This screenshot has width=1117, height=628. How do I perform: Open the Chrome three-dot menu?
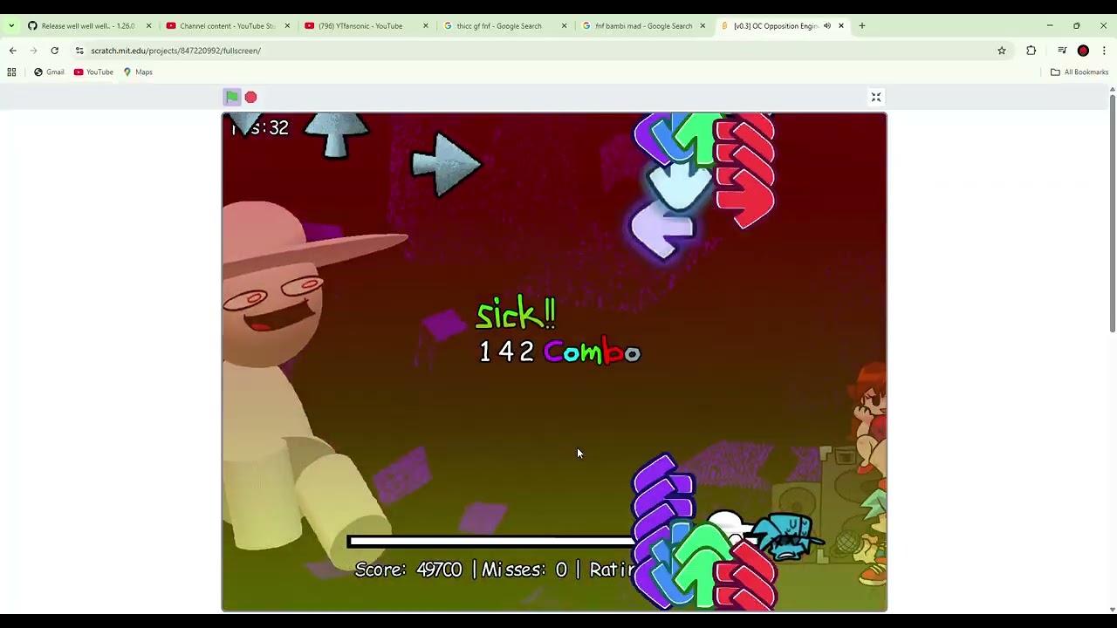(x=1104, y=51)
